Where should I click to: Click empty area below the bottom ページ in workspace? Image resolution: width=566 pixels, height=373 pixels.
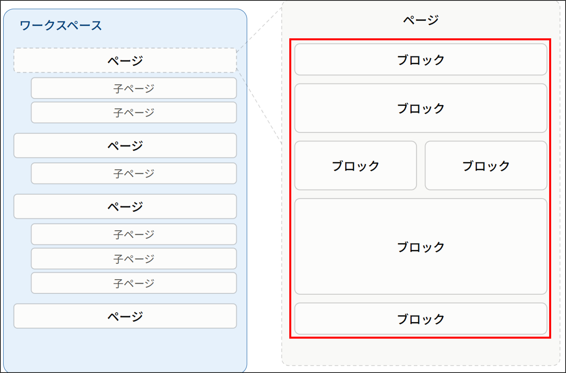125,350
